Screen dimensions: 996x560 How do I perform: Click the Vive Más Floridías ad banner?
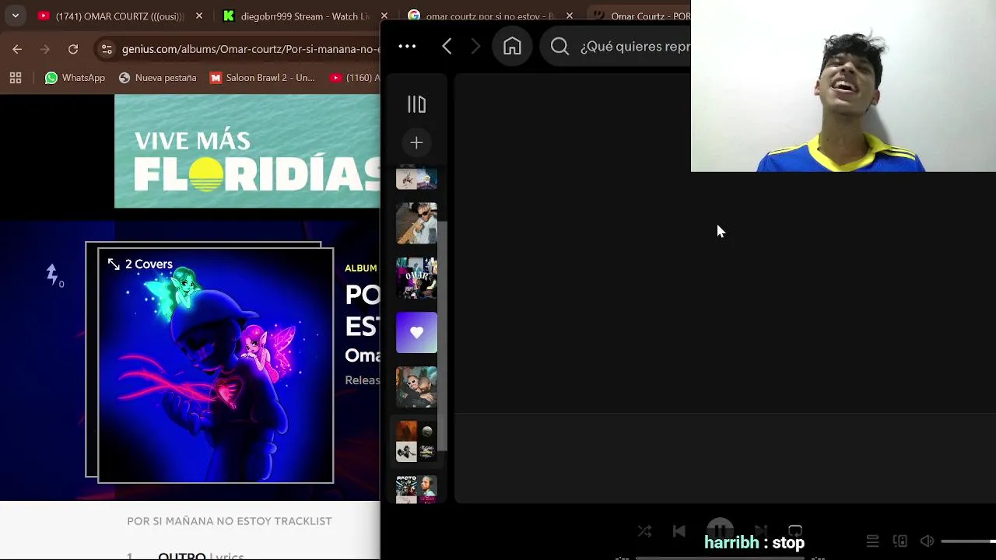click(x=247, y=152)
